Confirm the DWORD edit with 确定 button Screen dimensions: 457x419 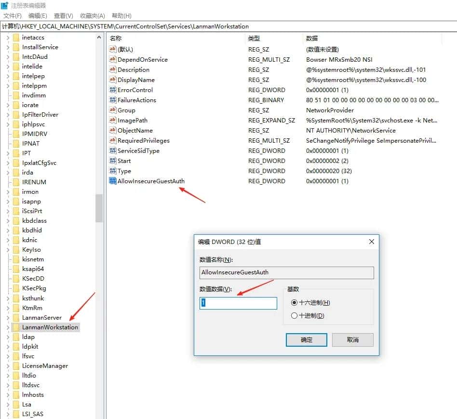pyautogui.click(x=306, y=340)
